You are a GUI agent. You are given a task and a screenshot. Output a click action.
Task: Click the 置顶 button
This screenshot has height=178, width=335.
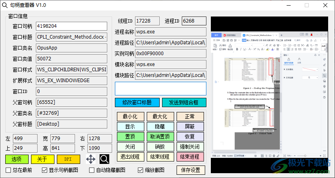tap(130, 137)
